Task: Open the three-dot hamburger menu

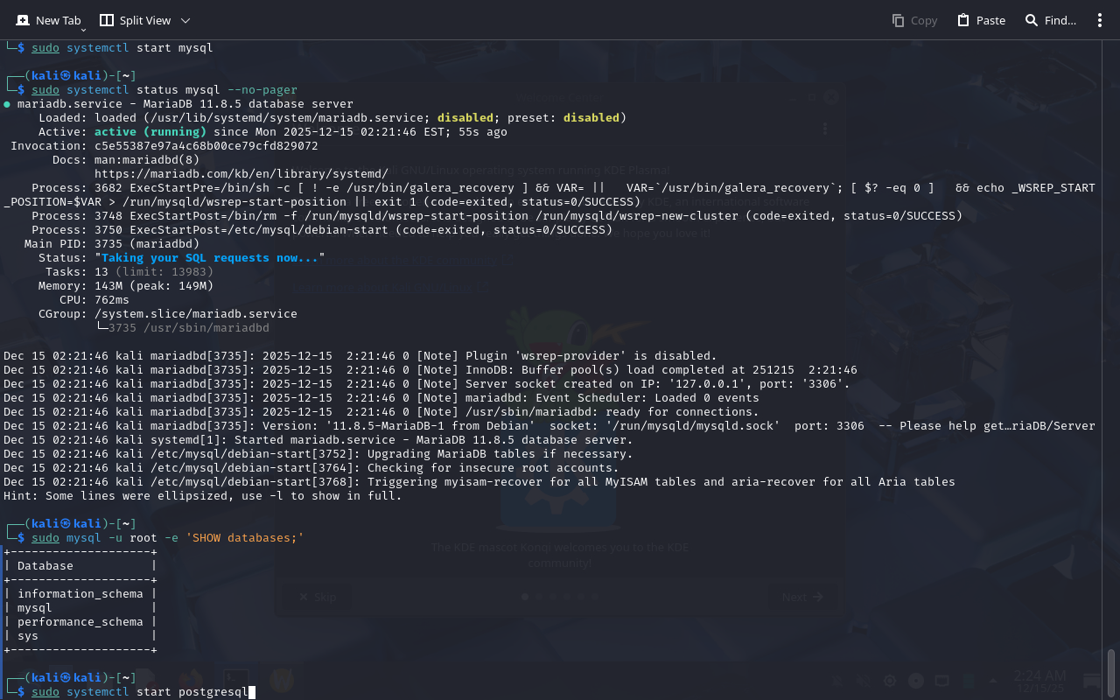Action: pyautogui.click(x=1100, y=20)
